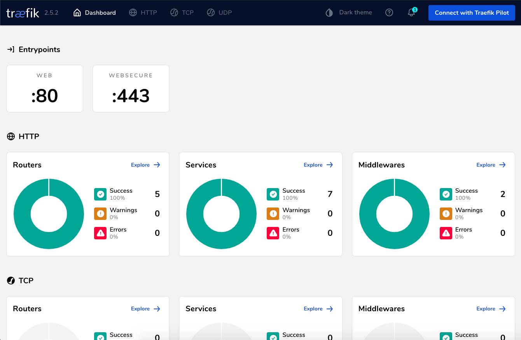This screenshot has width=521, height=340.
Task: Click the Routers success donut chart
Action: click(49, 214)
